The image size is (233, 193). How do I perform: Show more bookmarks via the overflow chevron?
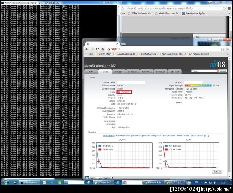228,54
